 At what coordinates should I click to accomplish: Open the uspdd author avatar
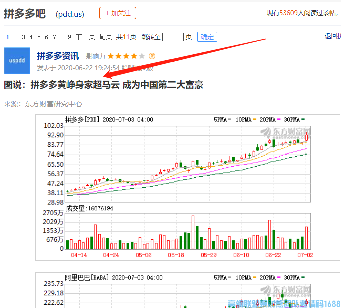click(x=17, y=61)
